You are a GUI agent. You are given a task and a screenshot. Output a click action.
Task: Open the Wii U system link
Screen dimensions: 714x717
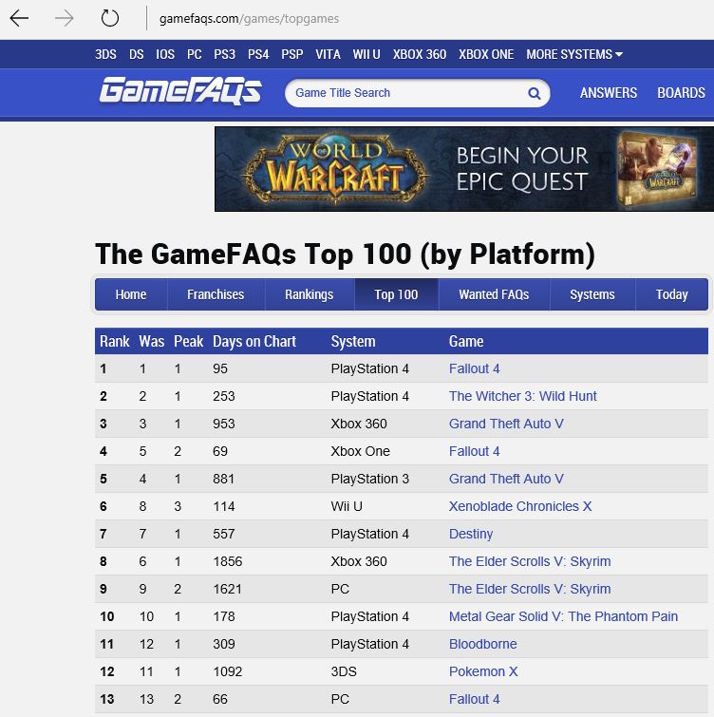[366, 54]
